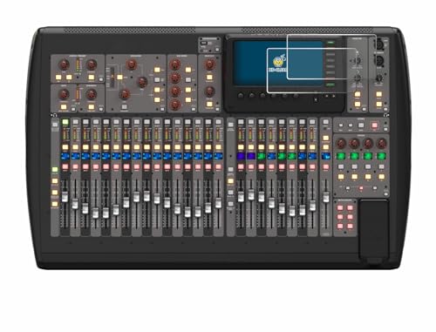Toggle the upper Talk A button in Talkback section
Viewport: 436px width, 332px height.
(379, 94)
